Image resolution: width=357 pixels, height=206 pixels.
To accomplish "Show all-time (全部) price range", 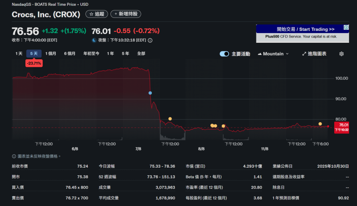I will (141, 54).
